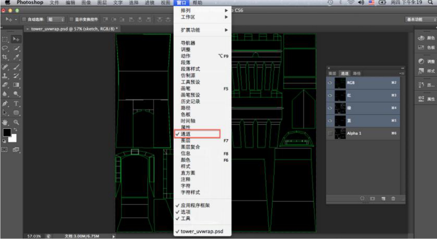Choose 导航器 from window menu
437x239 pixels.
pos(202,43)
